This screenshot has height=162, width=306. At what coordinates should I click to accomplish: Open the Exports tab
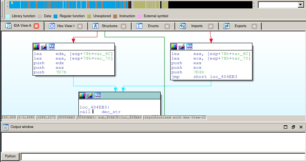(240, 26)
